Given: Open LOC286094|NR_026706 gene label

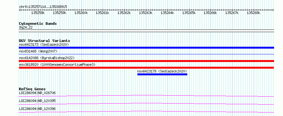Looking at the screenshot, I should coord(37,93).
